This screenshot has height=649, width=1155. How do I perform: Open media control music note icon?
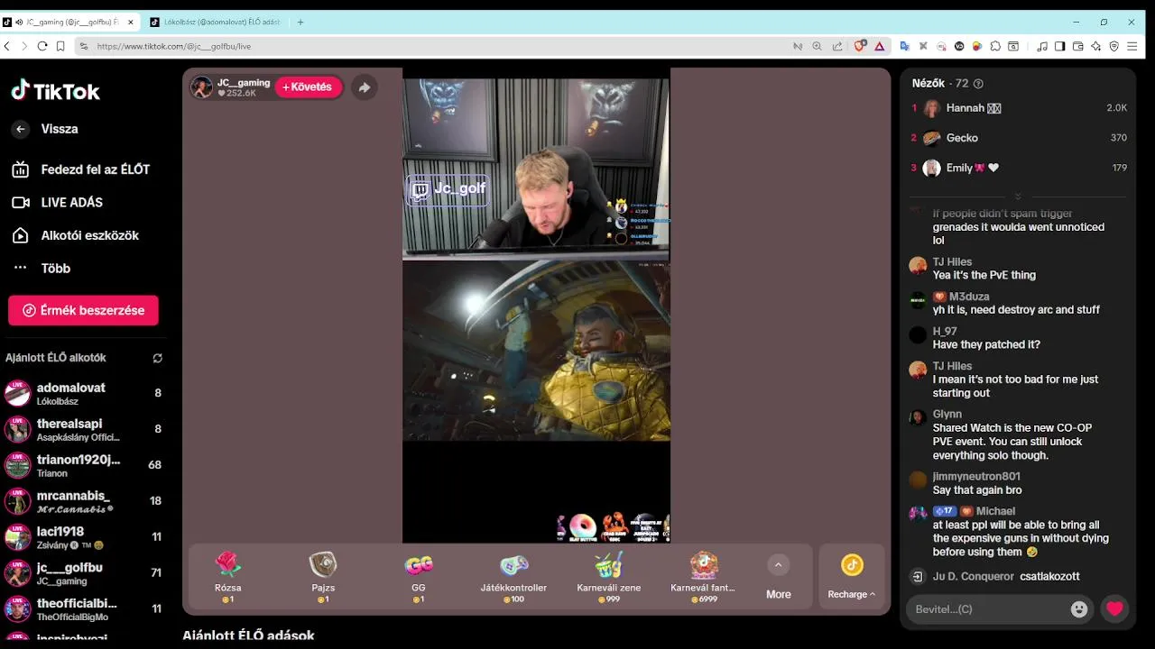click(x=1042, y=46)
